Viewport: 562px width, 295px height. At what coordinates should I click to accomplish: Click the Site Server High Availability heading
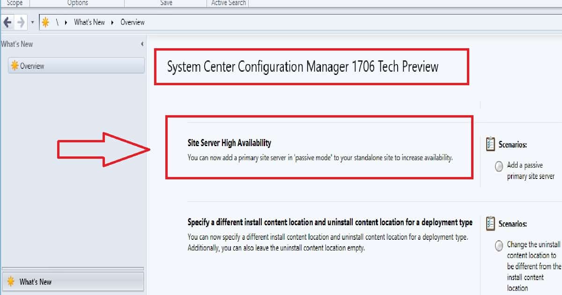point(229,143)
